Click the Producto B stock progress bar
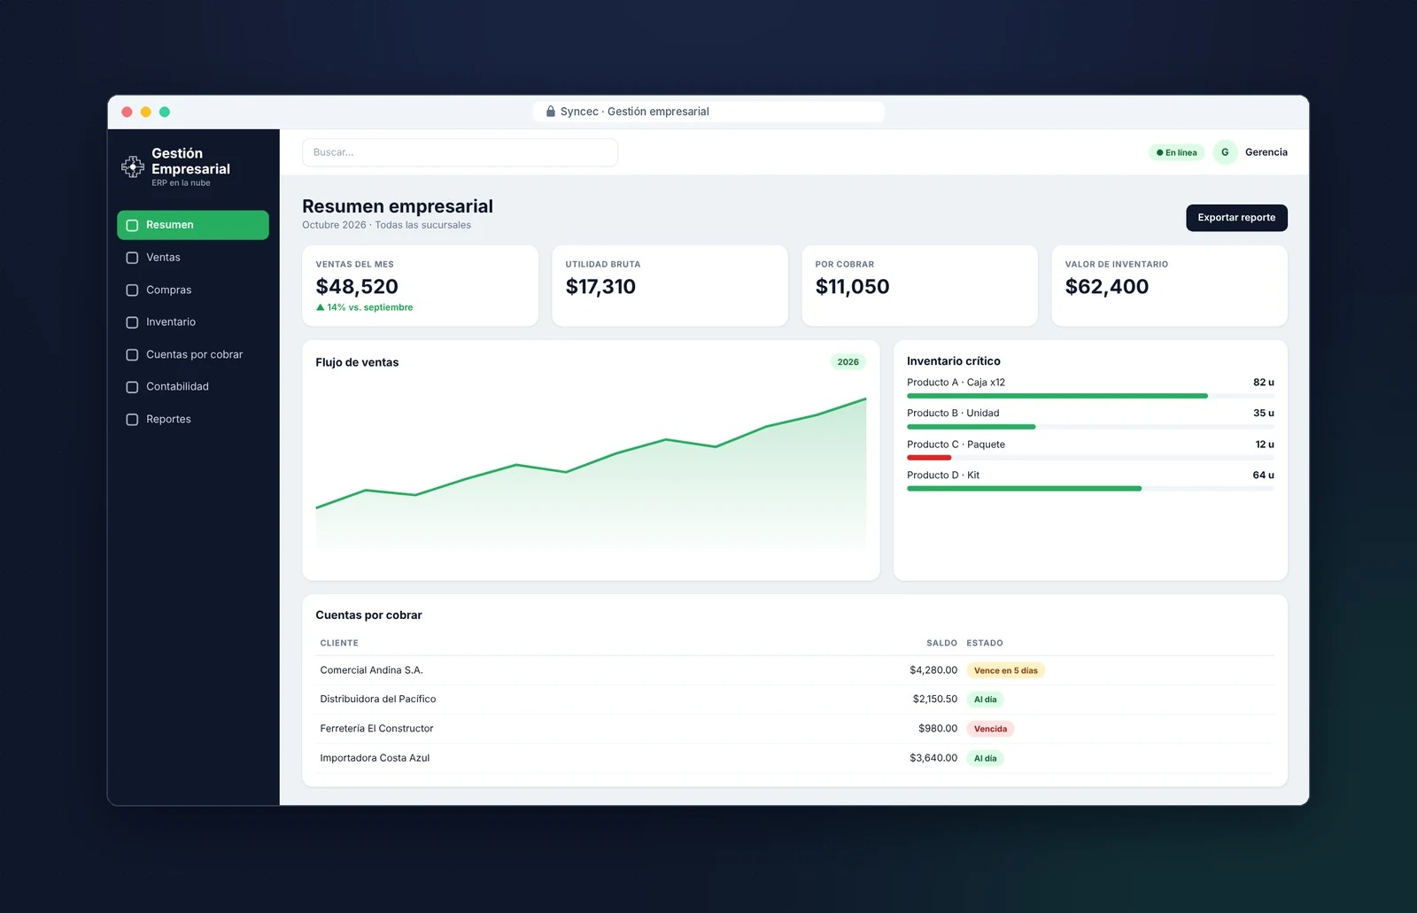This screenshot has height=913, width=1417. pyautogui.click(x=1090, y=427)
